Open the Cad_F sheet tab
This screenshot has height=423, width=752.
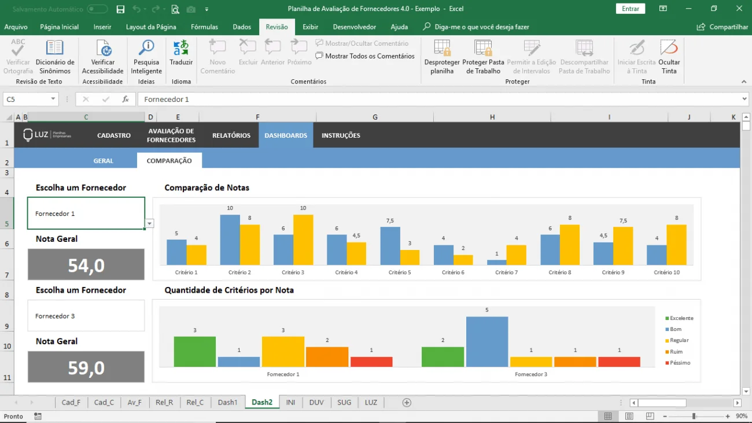click(71, 402)
